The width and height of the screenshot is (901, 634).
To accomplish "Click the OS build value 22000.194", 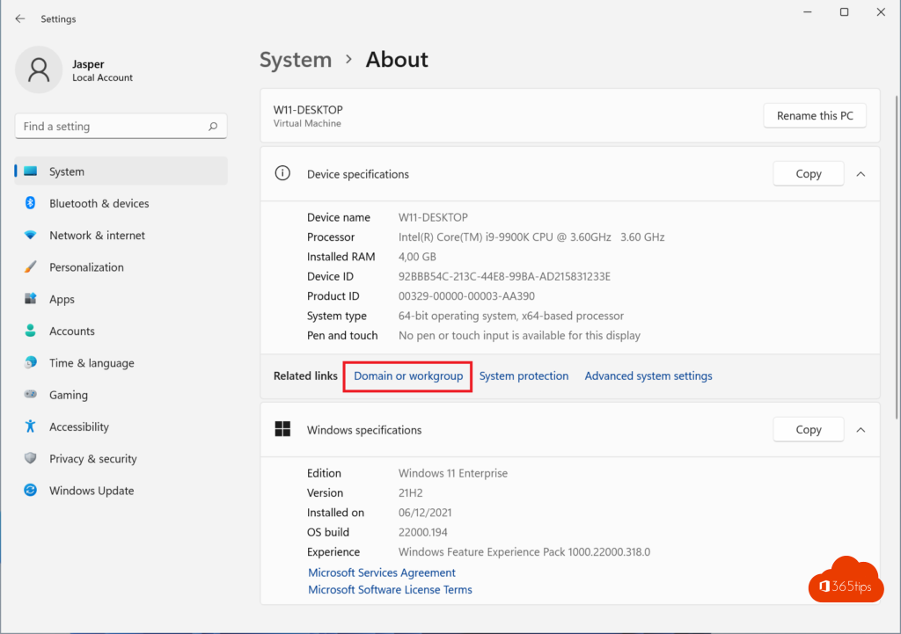I will pyautogui.click(x=423, y=532).
